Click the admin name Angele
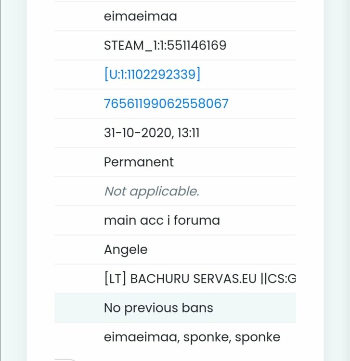Image resolution: width=350 pixels, height=361 pixels. tap(126, 250)
